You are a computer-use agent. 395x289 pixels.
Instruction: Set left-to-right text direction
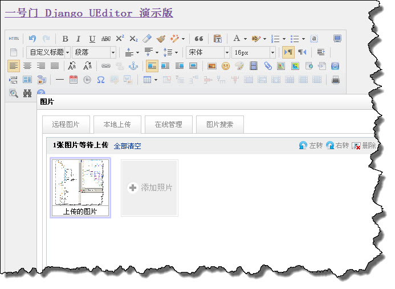(288, 52)
